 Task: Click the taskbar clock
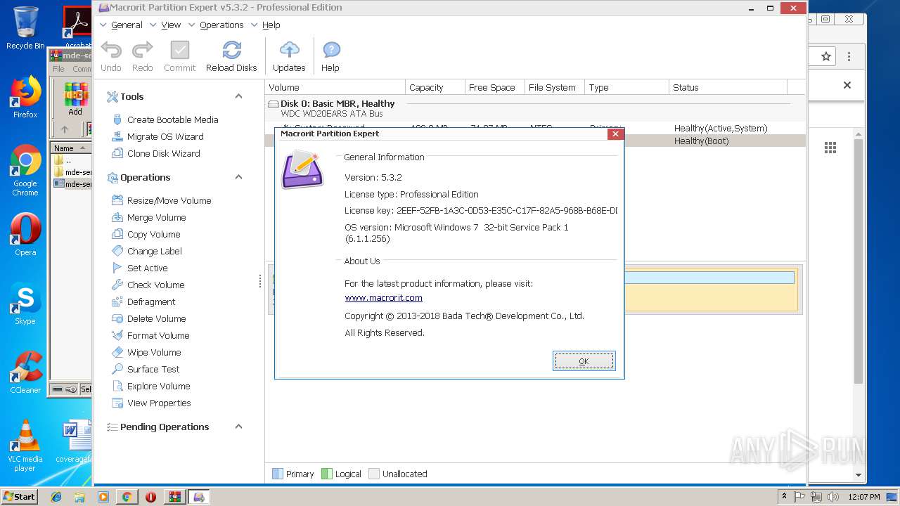pyautogui.click(x=863, y=496)
